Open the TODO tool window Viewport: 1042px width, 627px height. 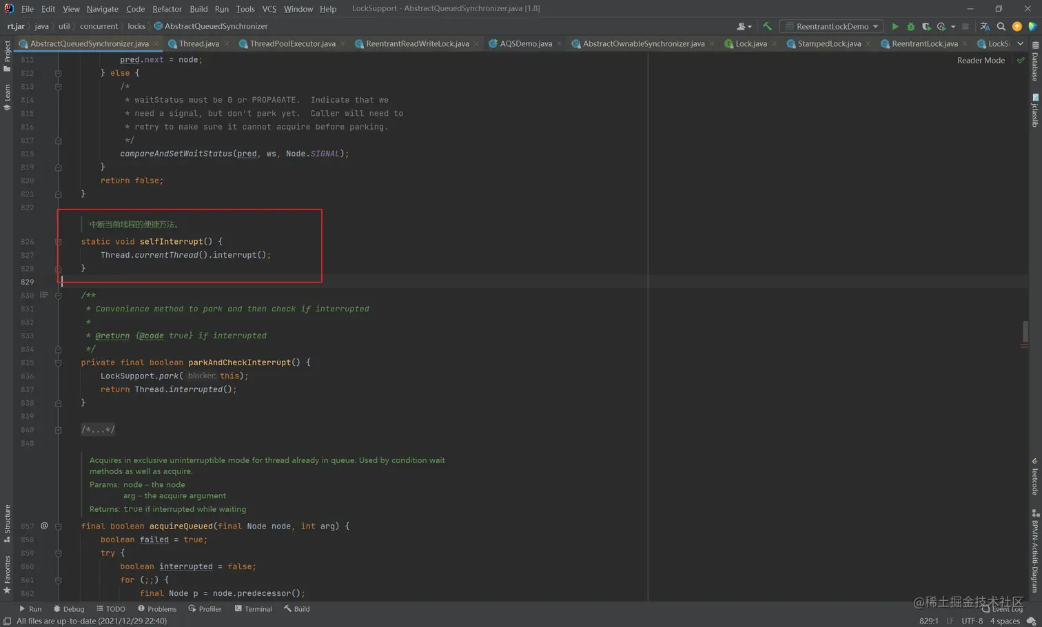[111, 609]
